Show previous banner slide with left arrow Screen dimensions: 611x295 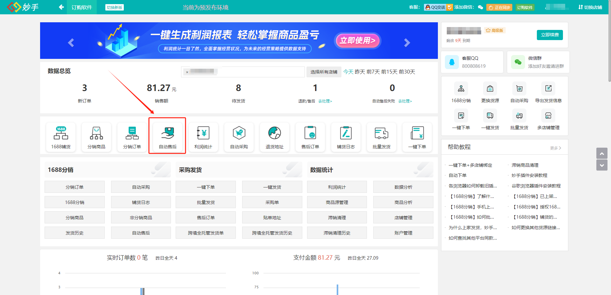[x=71, y=43]
